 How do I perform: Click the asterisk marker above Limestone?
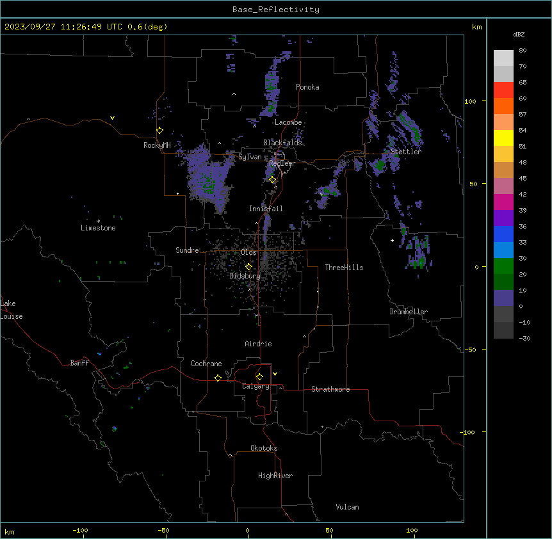pos(98,221)
